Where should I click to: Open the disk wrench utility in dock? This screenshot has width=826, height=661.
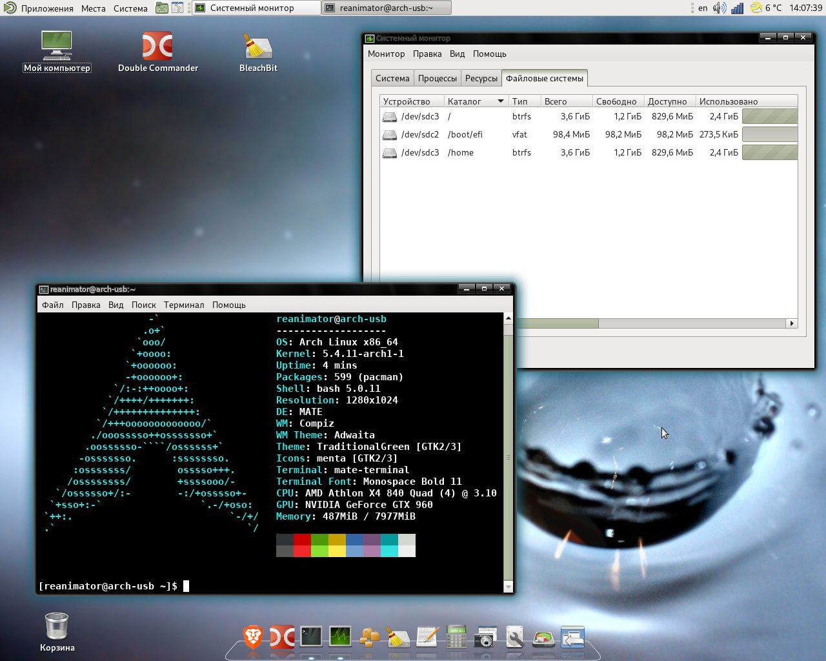(514, 637)
